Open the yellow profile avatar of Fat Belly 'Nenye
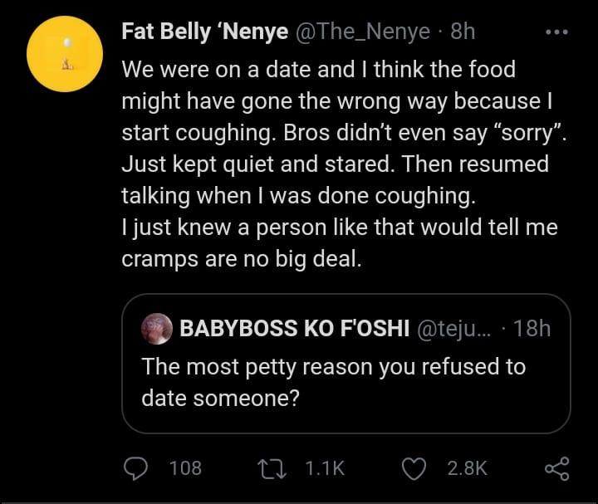This screenshot has width=598, height=504. (x=64, y=54)
